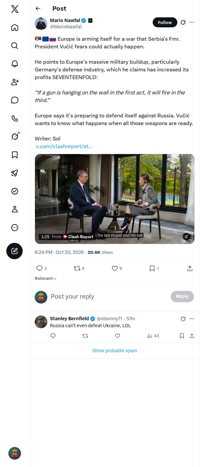Open Profile from the sidebar
This screenshot has height=467, width=200.
coord(15,209)
